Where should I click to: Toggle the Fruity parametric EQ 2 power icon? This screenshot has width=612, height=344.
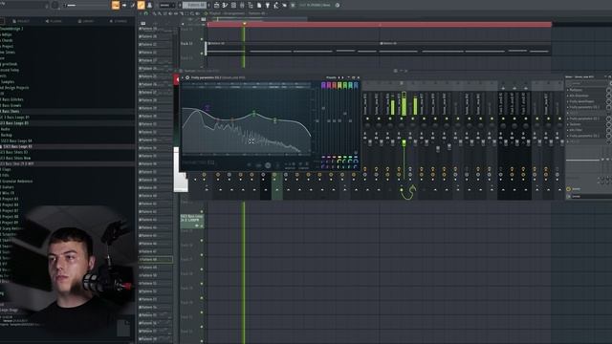pos(187,77)
